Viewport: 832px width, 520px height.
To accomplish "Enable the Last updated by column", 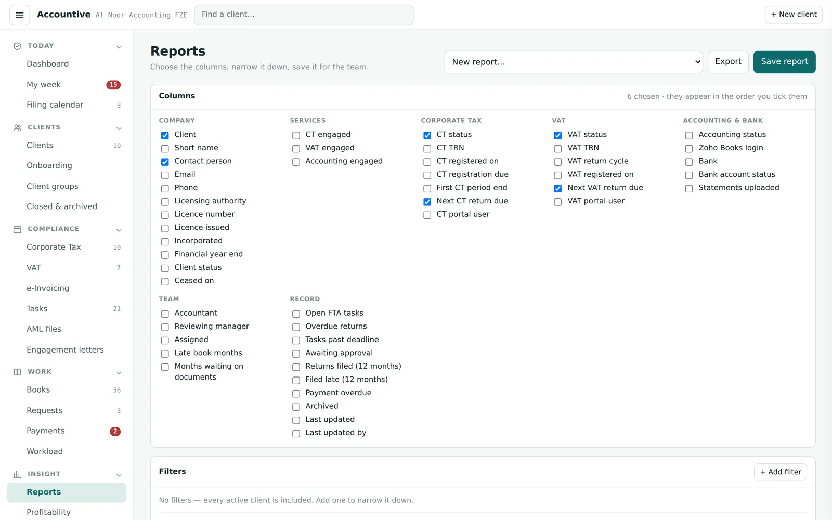I will pos(296,434).
